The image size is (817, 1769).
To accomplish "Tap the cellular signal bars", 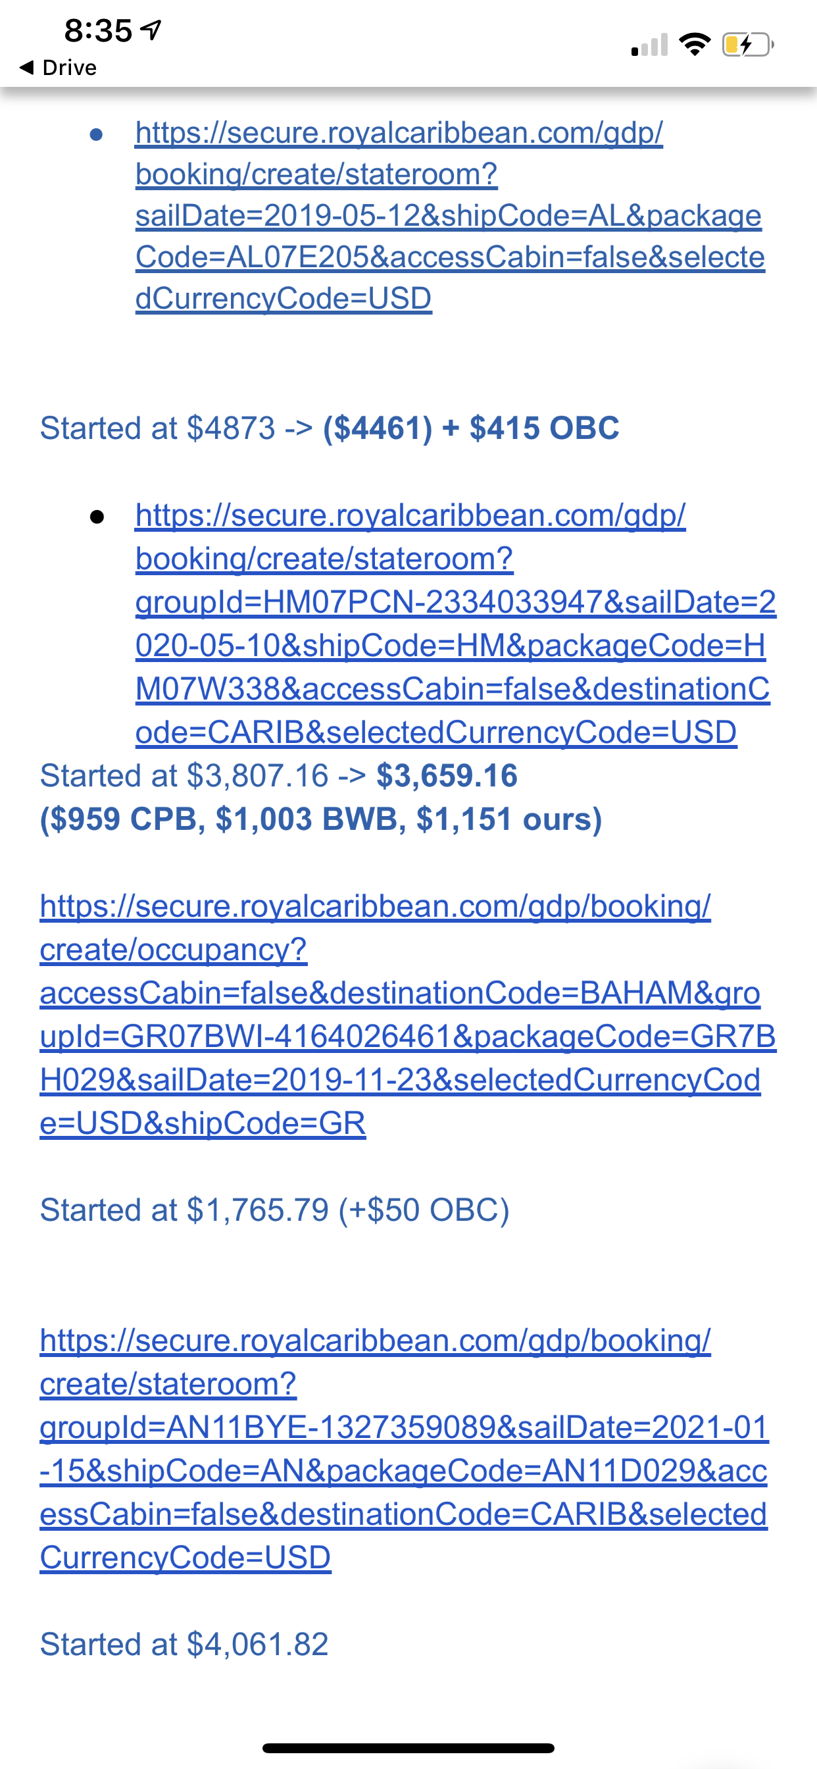I will point(649,45).
